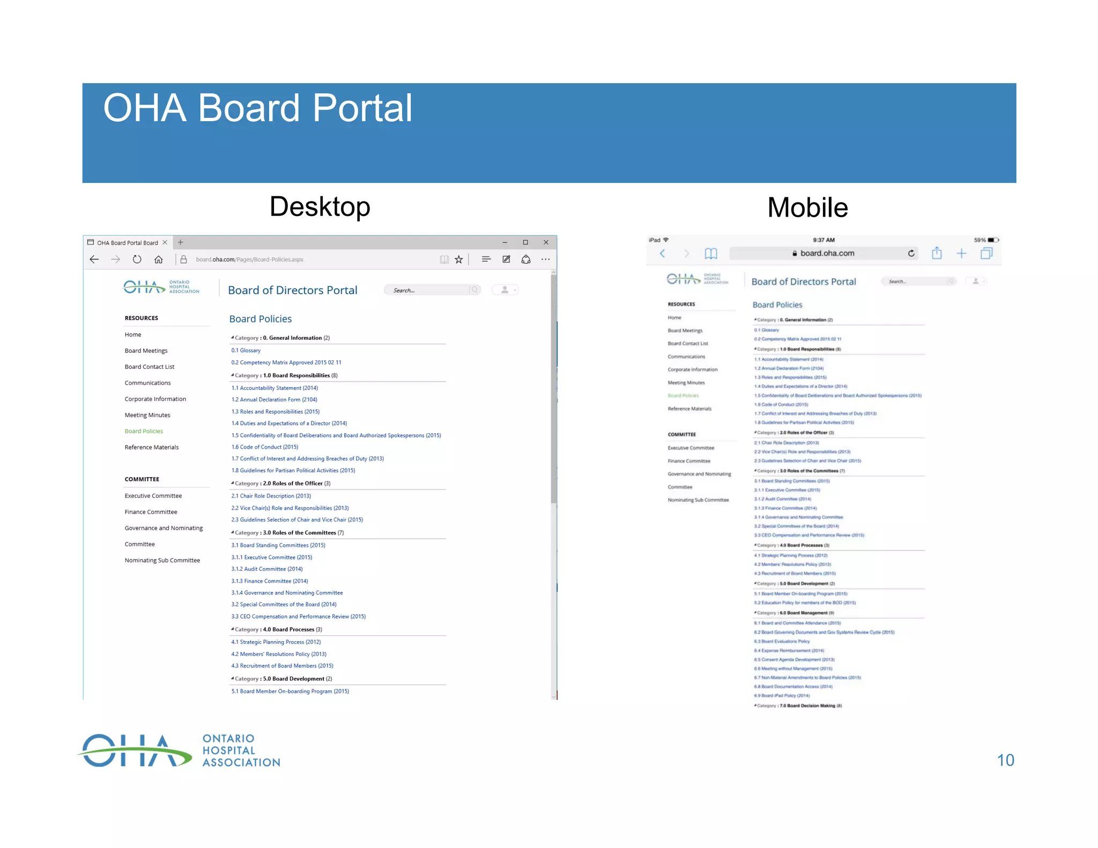Click share icon in Edge toolbar
The width and height of the screenshot is (1098, 848).
click(526, 259)
